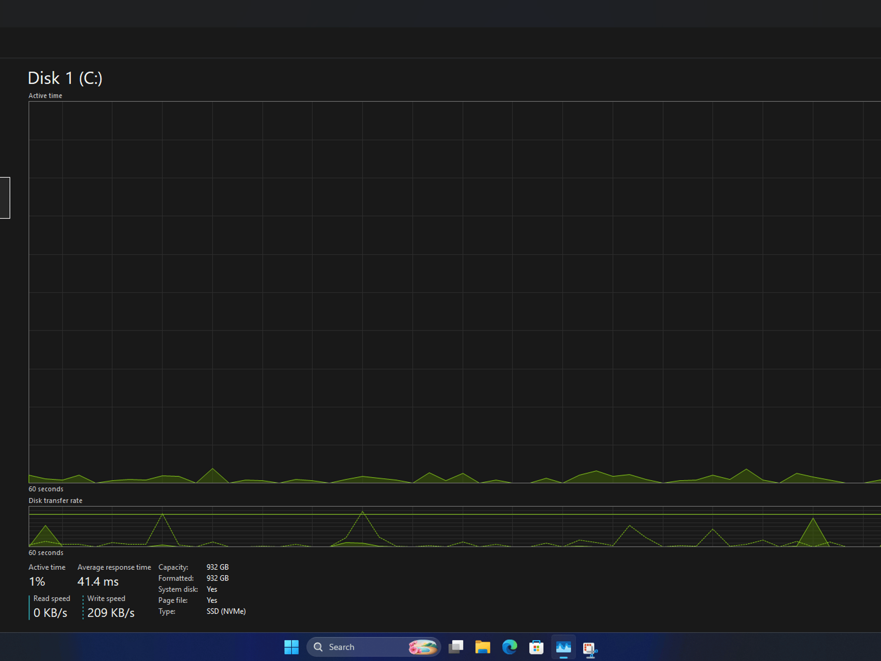Select the highlighted item at the left edge
The width and height of the screenshot is (881, 661).
pyautogui.click(x=5, y=198)
